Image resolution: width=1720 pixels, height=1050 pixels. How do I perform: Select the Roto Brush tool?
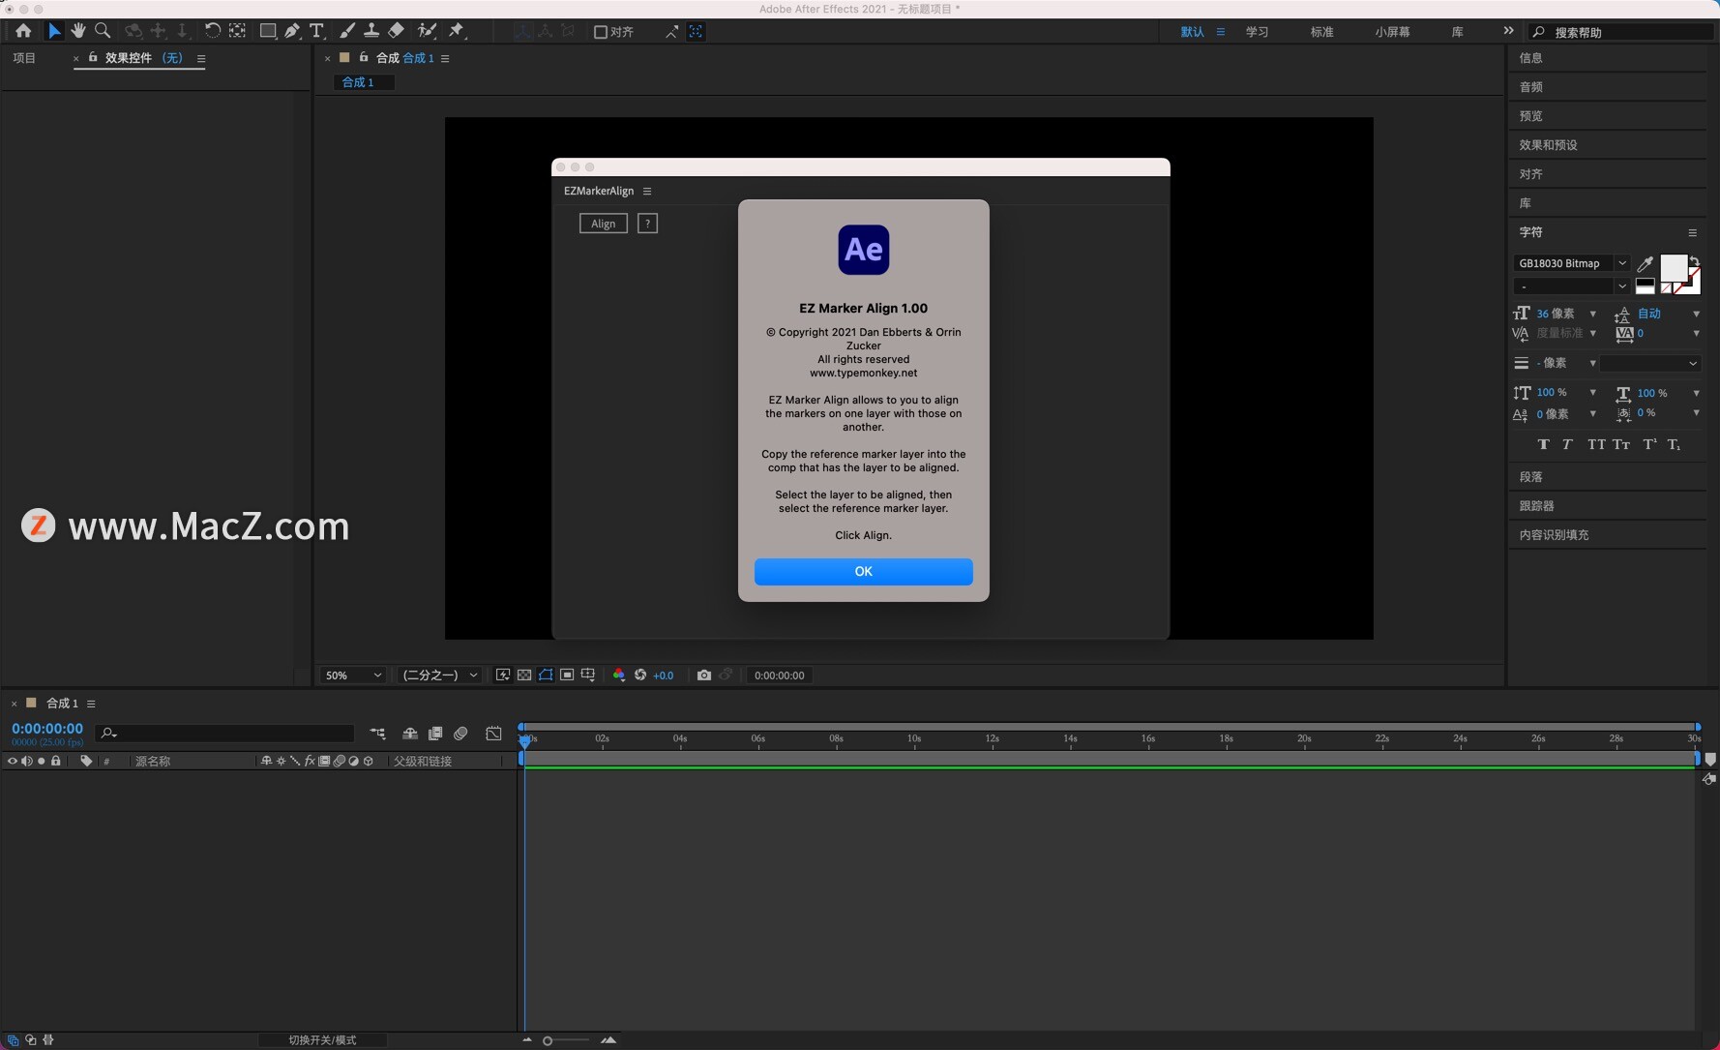427,31
